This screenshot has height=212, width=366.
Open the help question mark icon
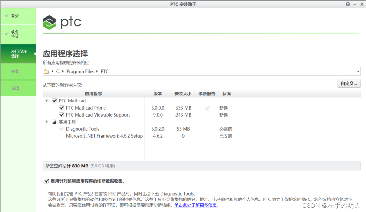[348, 4]
